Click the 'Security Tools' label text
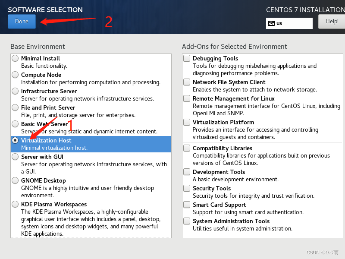The width and height of the screenshot is (345, 259). coord(212,188)
